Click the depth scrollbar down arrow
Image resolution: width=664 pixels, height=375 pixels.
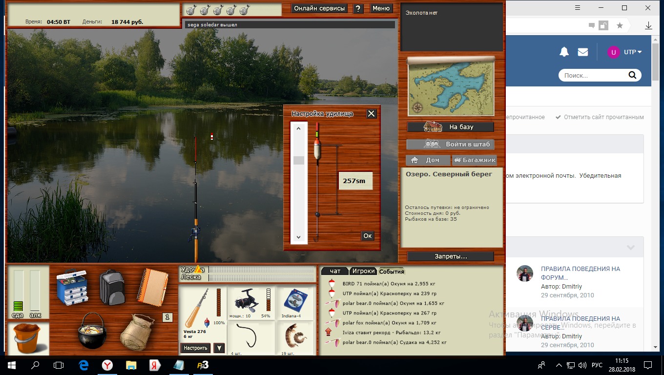click(299, 237)
